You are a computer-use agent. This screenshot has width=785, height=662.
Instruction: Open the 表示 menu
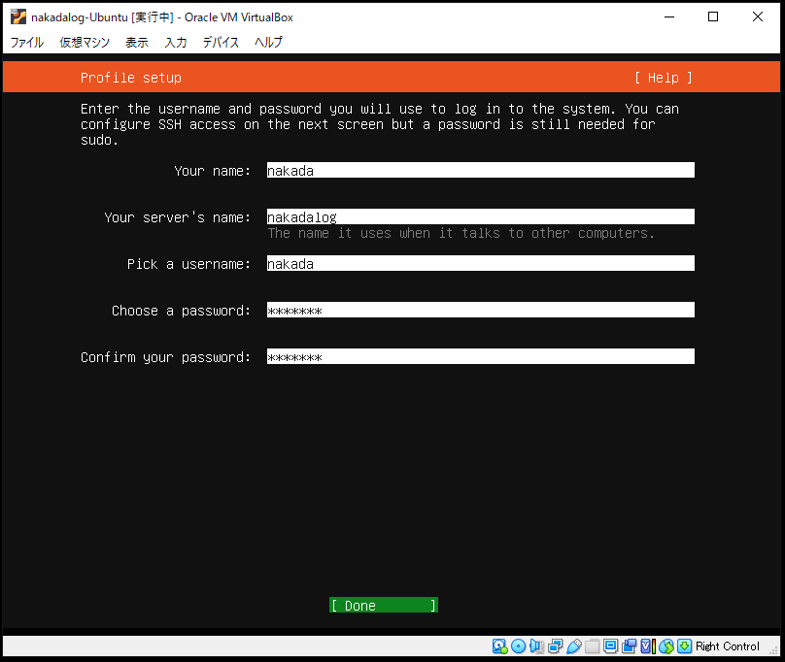tap(137, 43)
